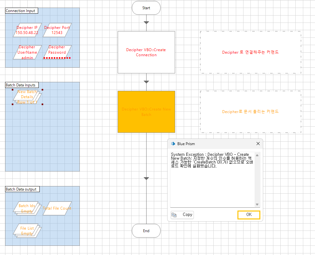The width and height of the screenshot is (315, 255).
Task: Select the Batch Ids collection item
Action: 27,208
